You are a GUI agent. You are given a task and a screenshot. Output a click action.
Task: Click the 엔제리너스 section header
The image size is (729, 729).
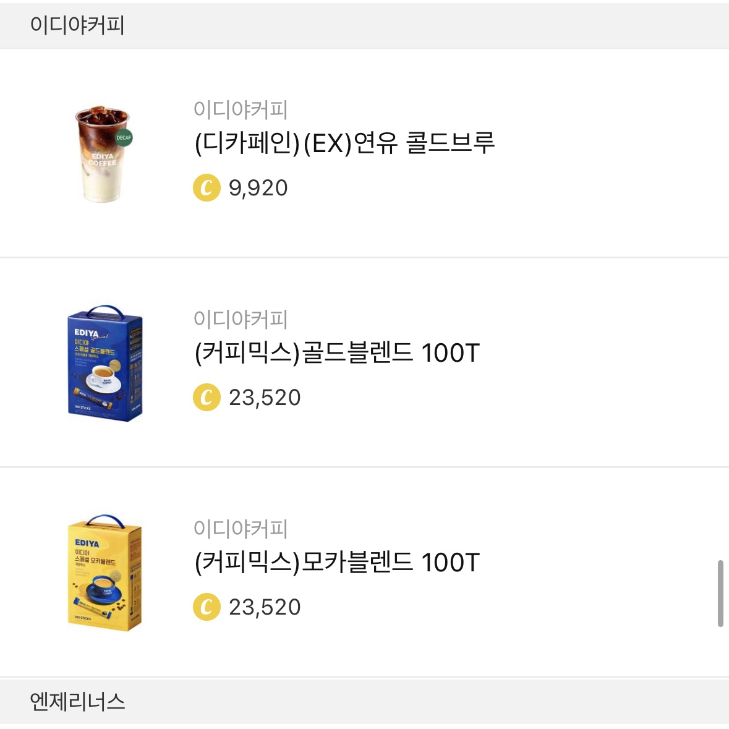point(77,701)
